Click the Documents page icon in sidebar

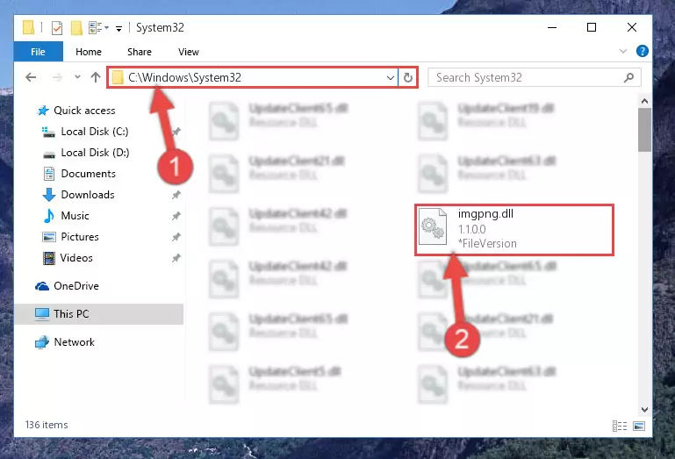pyautogui.click(x=49, y=174)
